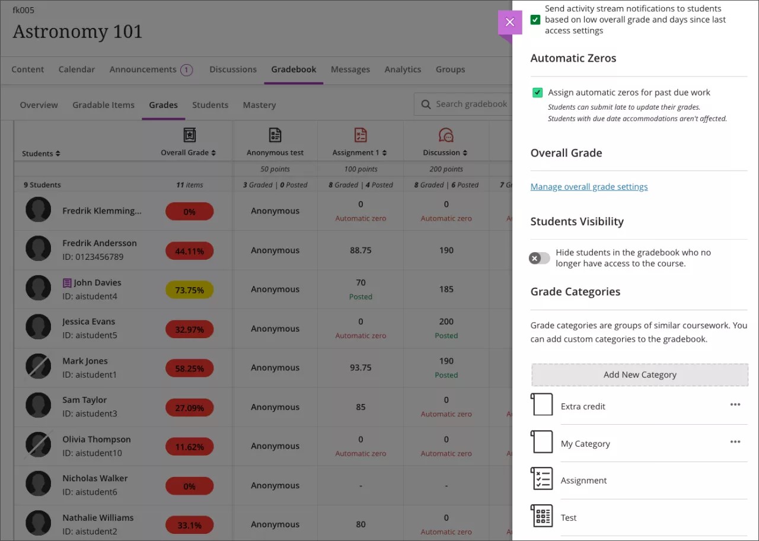Click the Discussion column icon
The width and height of the screenshot is (759, 541).
445,135
